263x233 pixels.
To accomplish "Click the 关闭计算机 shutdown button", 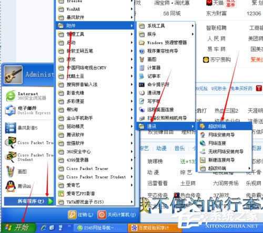I will tap(117, 215).
